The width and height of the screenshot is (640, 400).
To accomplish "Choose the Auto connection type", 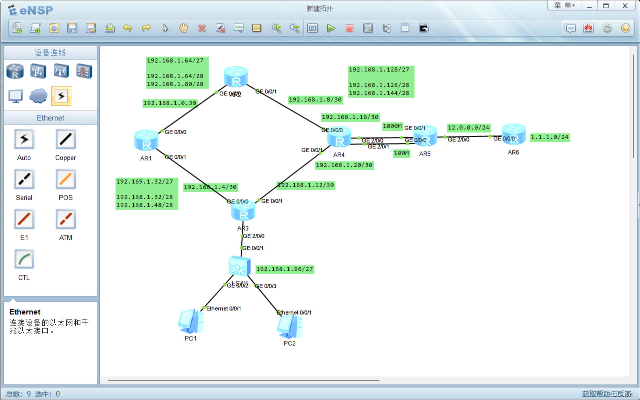I will (x=24, y=139).
